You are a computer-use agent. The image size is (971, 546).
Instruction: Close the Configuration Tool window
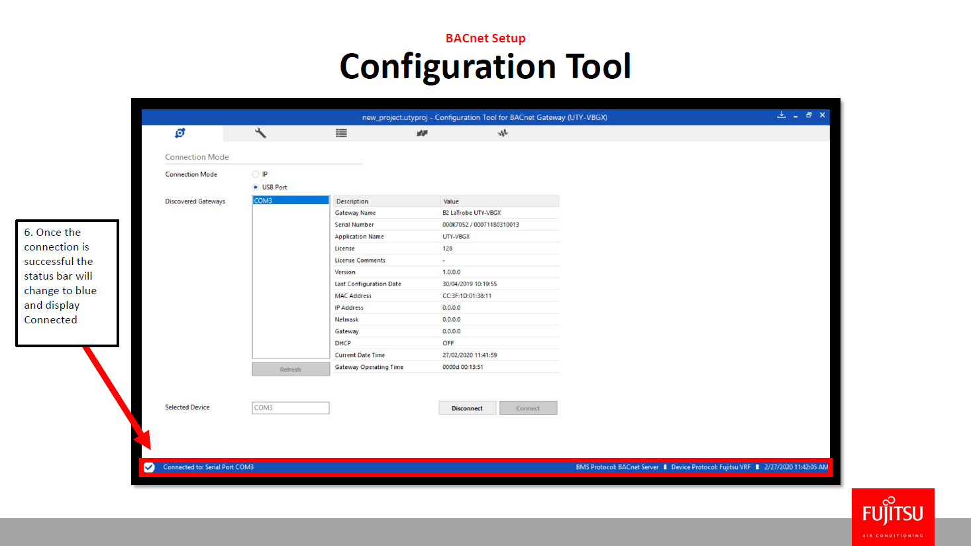coord(823,115)
